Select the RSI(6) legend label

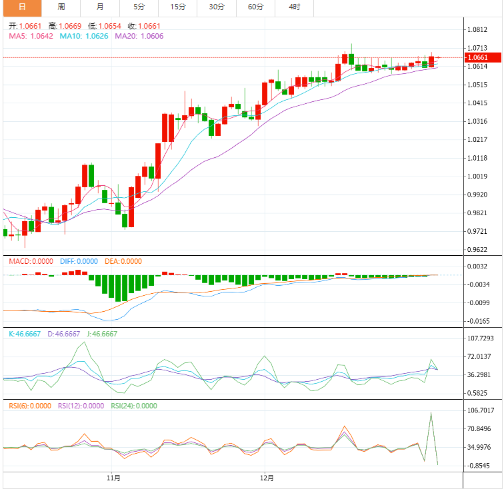[x=30, y=406]
